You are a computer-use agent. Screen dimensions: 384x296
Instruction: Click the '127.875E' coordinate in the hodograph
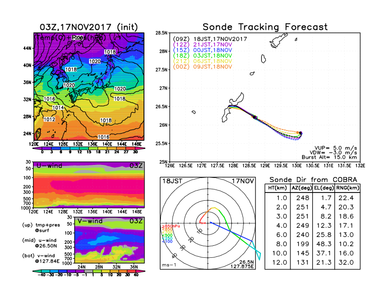[x=242, y=266]
